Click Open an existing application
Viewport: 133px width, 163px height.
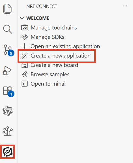point(61,46)
